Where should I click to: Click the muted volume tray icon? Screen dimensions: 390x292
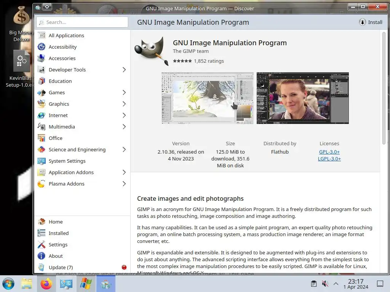325,284
